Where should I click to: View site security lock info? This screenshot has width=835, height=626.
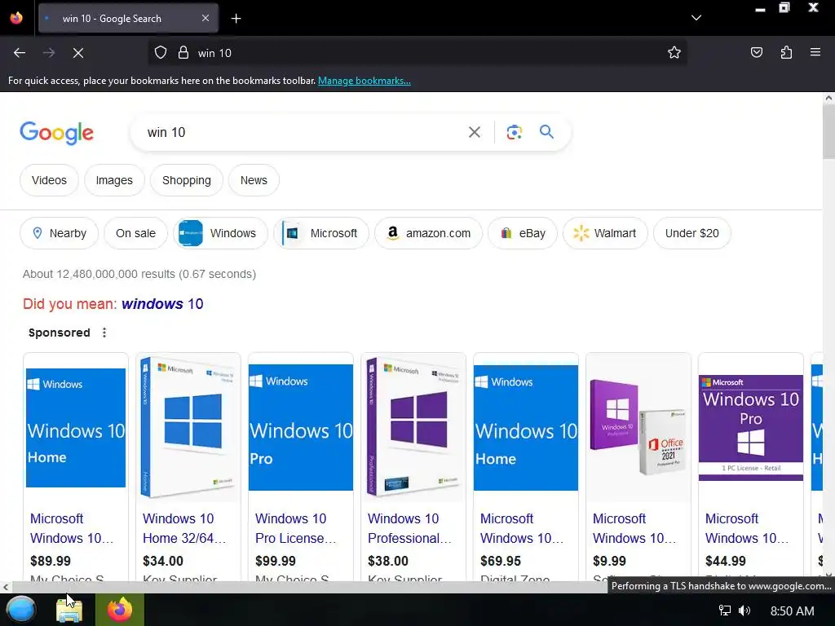[x=183, y=53]
